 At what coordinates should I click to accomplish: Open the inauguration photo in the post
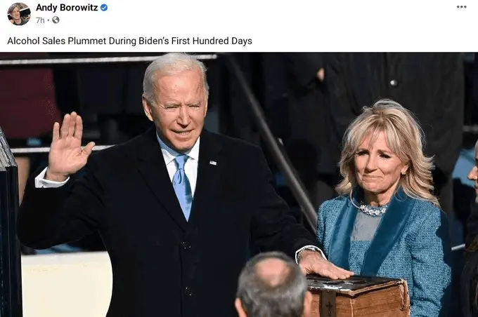[x=239, y=184]
